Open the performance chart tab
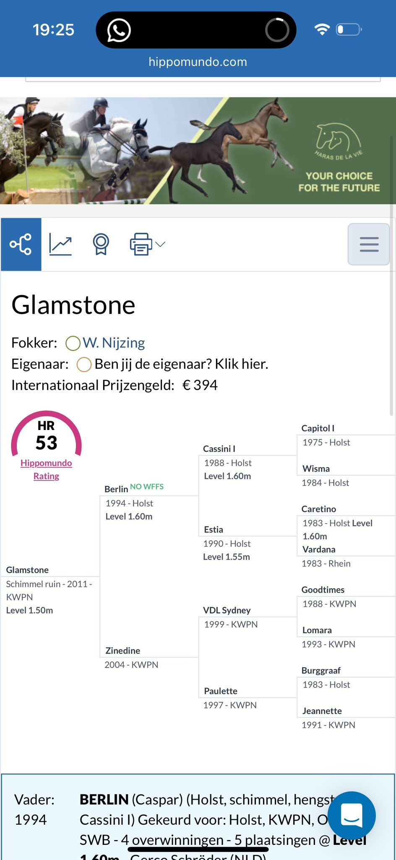 pyautogui.click(x=60, y=244)
